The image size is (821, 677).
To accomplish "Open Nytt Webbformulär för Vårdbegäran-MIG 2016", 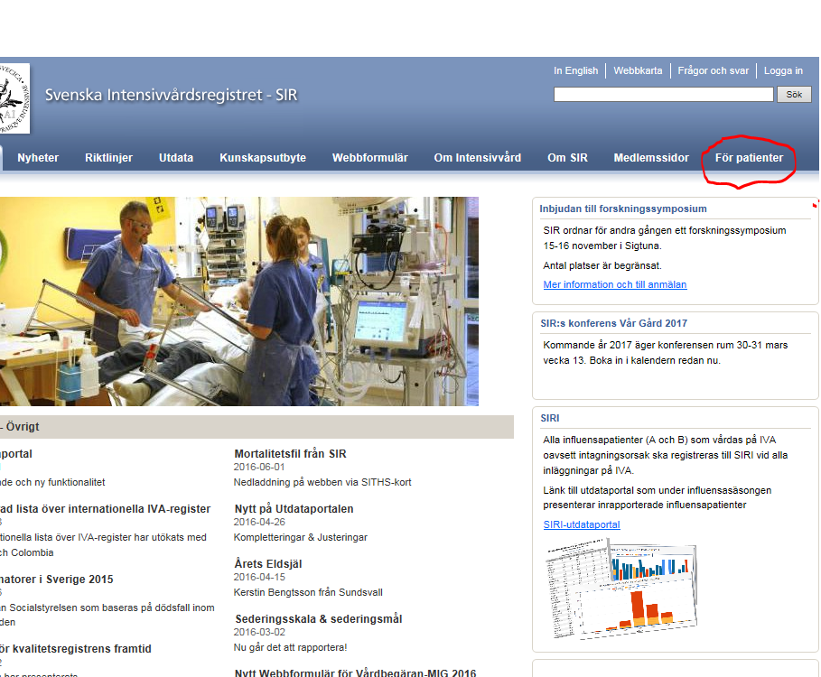I will pos(355,672).
